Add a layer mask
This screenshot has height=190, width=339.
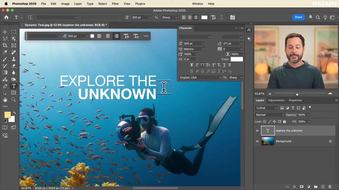pos(301,187)
